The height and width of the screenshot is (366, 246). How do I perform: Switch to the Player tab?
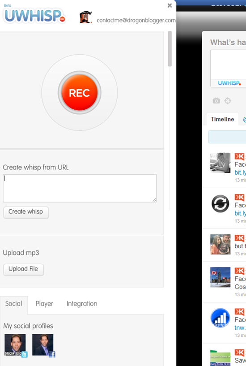tap(44, 303)
